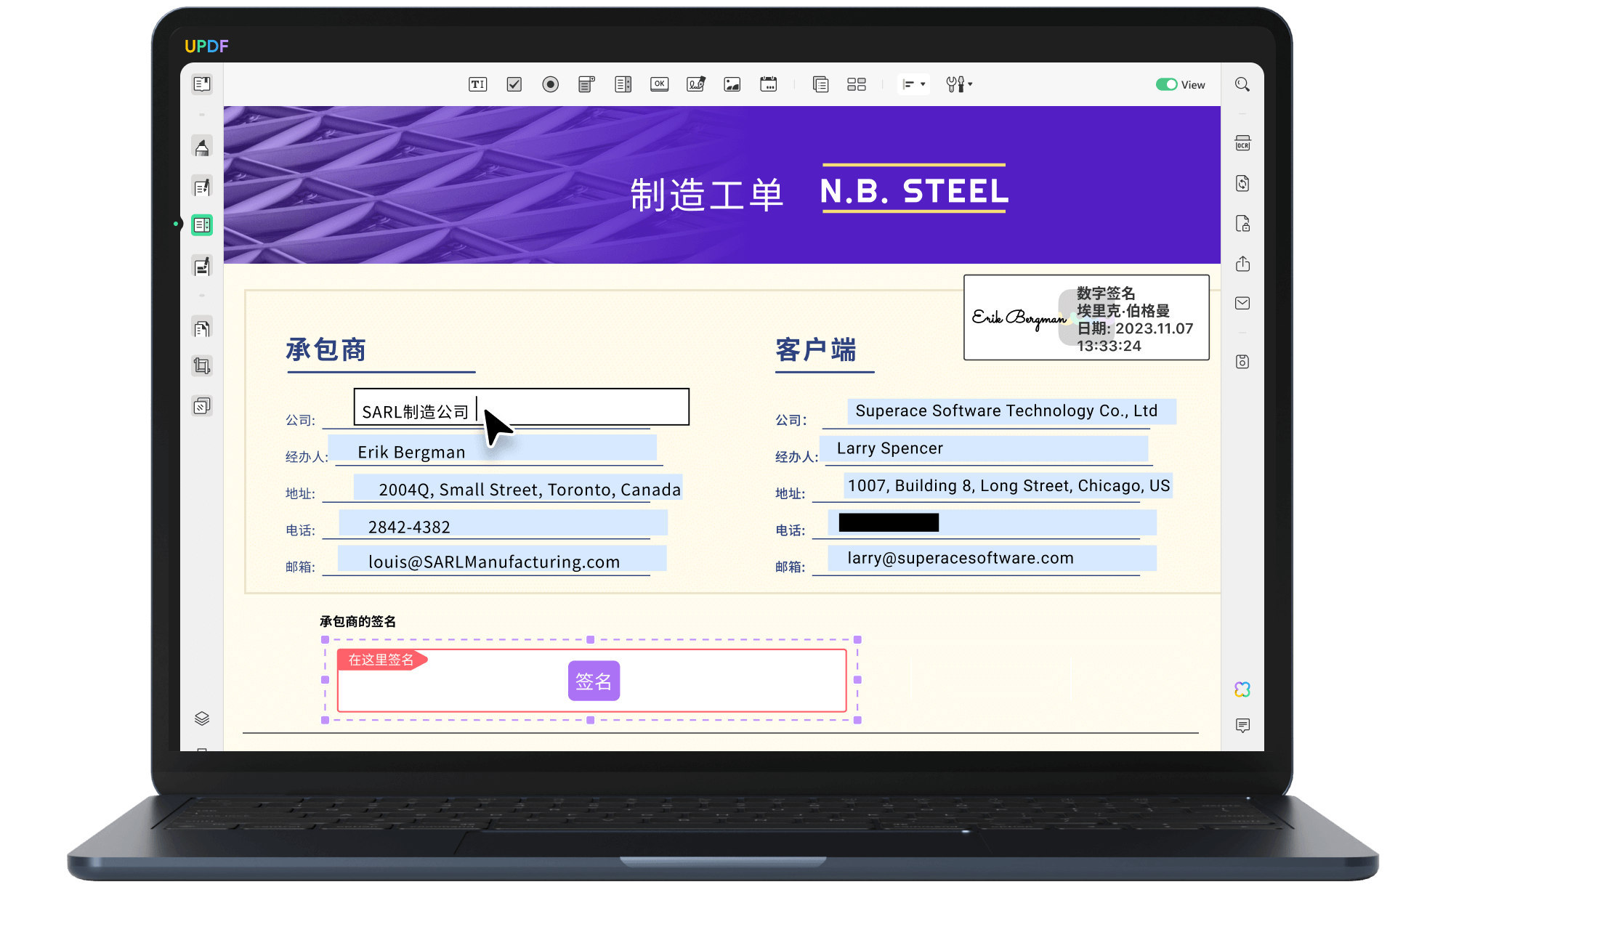Toggle the View preview switch
Screen dimensions: 1613x927
coord(1166,84)
